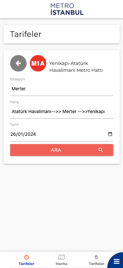Click the red M1A line badge
The height and width of the screenshot is (268, 123).
pos(38,63)
